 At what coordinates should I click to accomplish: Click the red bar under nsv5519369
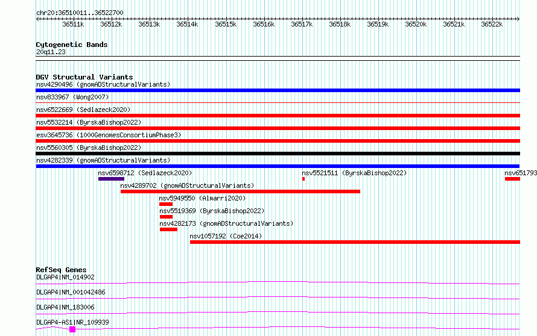(166, 217)
